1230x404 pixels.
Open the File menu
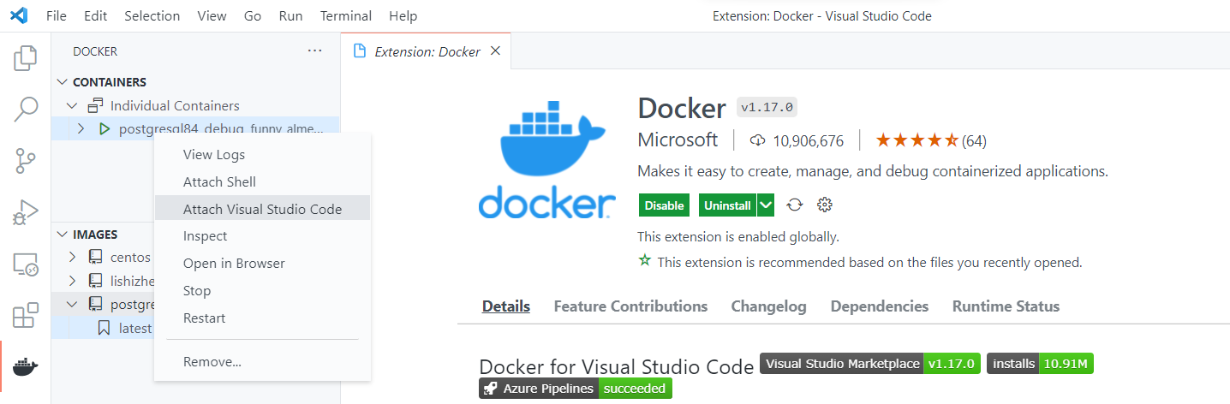coord(57,15)
